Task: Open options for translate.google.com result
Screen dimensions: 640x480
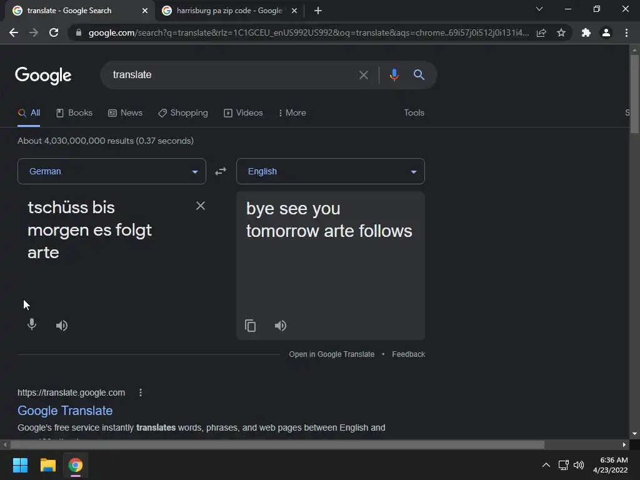Action: tap(141, 392)
